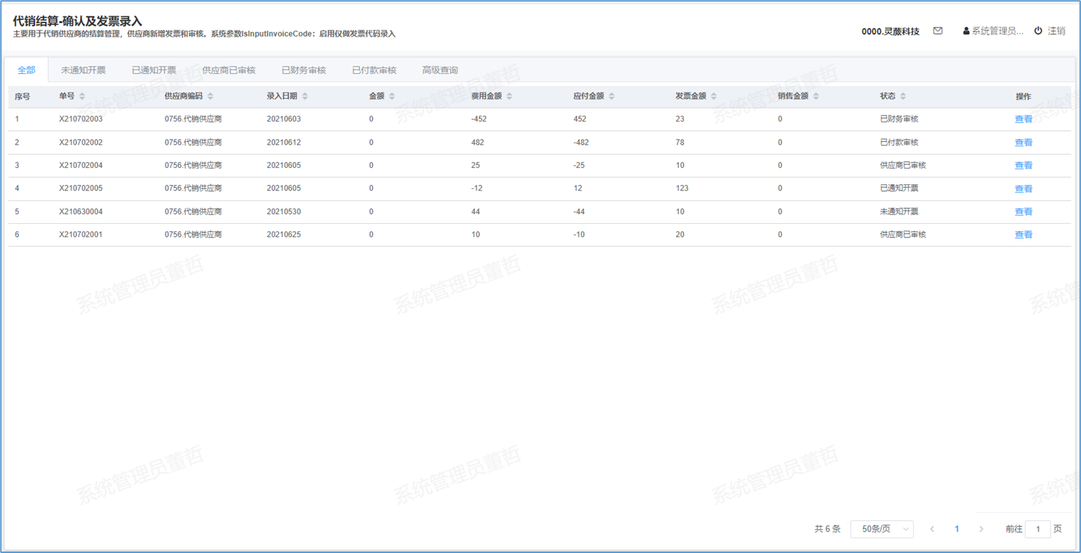Switch to the 已财务审核 tab

click(x=304, y=70)
